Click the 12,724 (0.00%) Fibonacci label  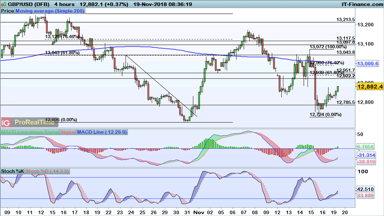[326, 114]
